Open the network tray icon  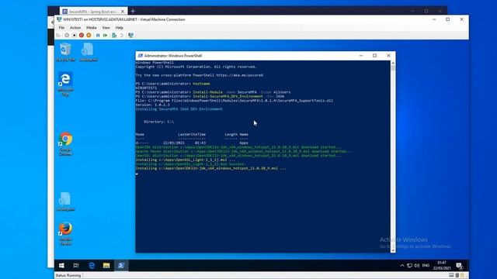click(x=409, y=265)
